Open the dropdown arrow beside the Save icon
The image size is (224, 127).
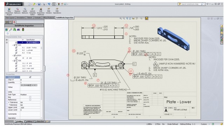click(x=41, y=4)
